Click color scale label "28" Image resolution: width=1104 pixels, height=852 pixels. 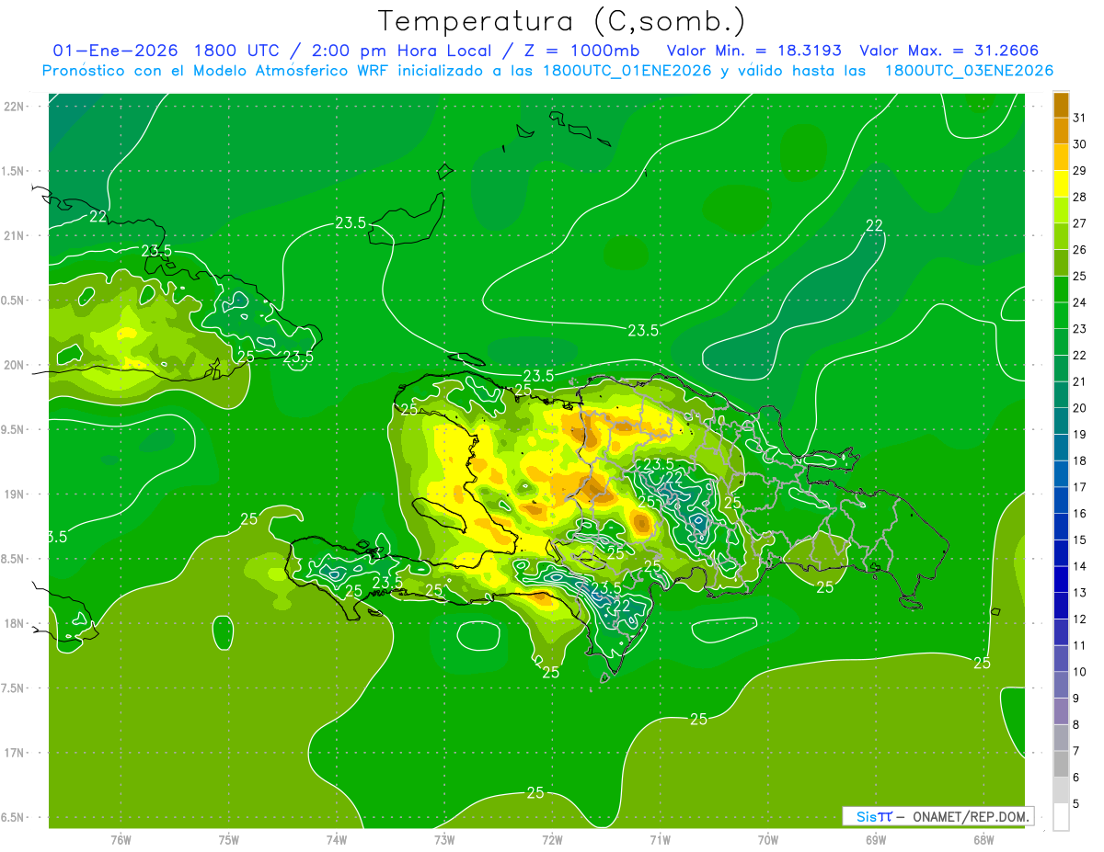1079,197
